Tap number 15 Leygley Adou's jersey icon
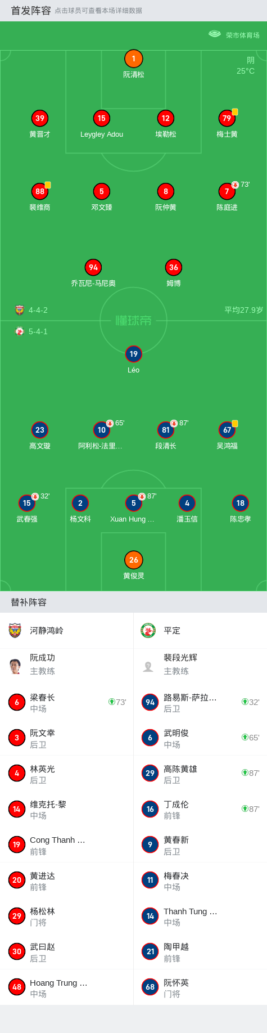Image resolution: width=267 pixels, height=1033 pixels. (x=101, y=118)
